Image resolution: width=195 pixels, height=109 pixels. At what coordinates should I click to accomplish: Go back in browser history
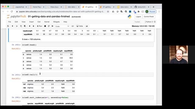click(3, 12)
